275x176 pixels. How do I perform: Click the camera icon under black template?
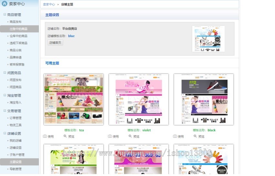(175, 136)
